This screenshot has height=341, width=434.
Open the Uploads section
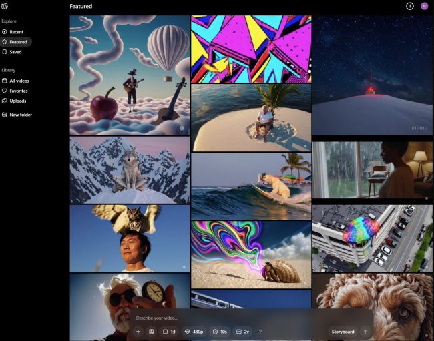[17, 101]
